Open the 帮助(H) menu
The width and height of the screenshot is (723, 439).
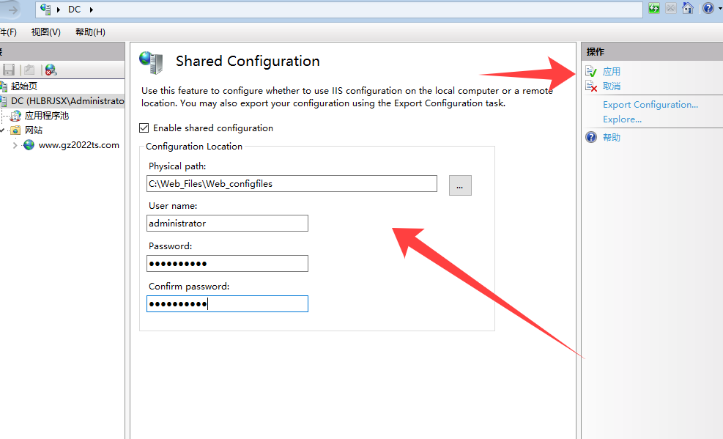[90, 32]
